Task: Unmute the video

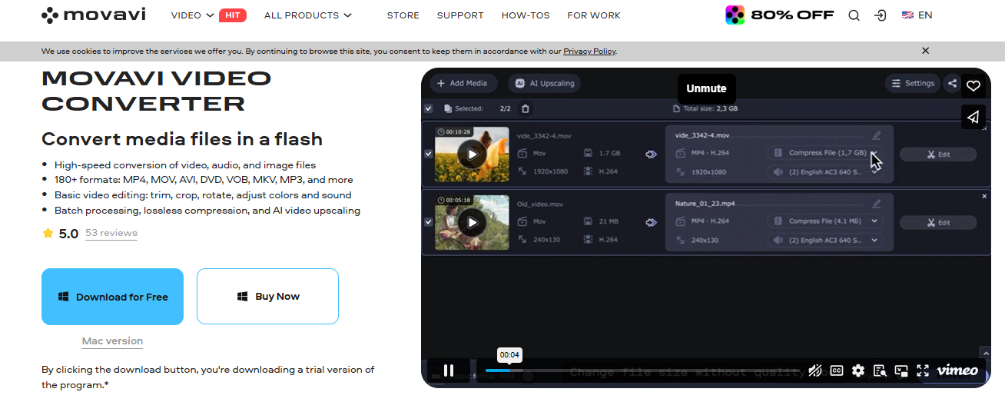Action: pos(706,88)
